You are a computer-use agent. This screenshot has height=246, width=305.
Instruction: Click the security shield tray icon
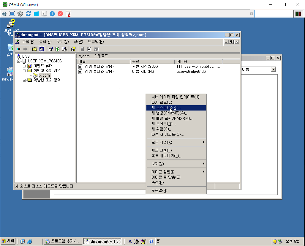coord(275,242)
